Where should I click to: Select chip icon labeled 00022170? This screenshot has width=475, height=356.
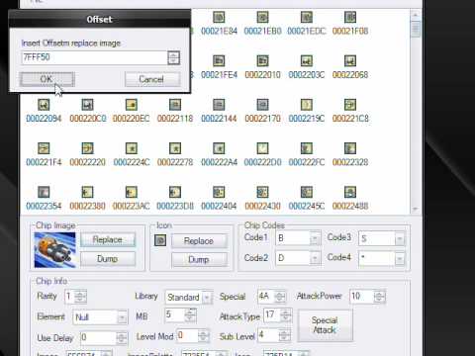coord(262,105)
